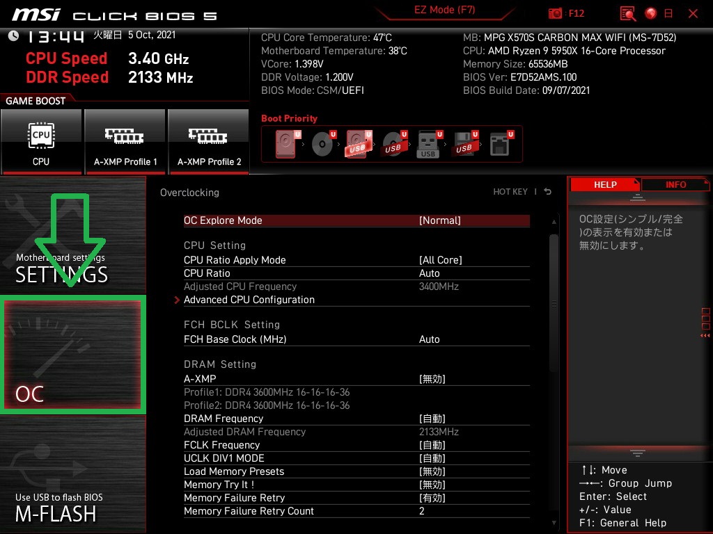Click the Boot Priority label
This screenshot has height=534, width=713.
pyautogui.click(x=289, y=118)
